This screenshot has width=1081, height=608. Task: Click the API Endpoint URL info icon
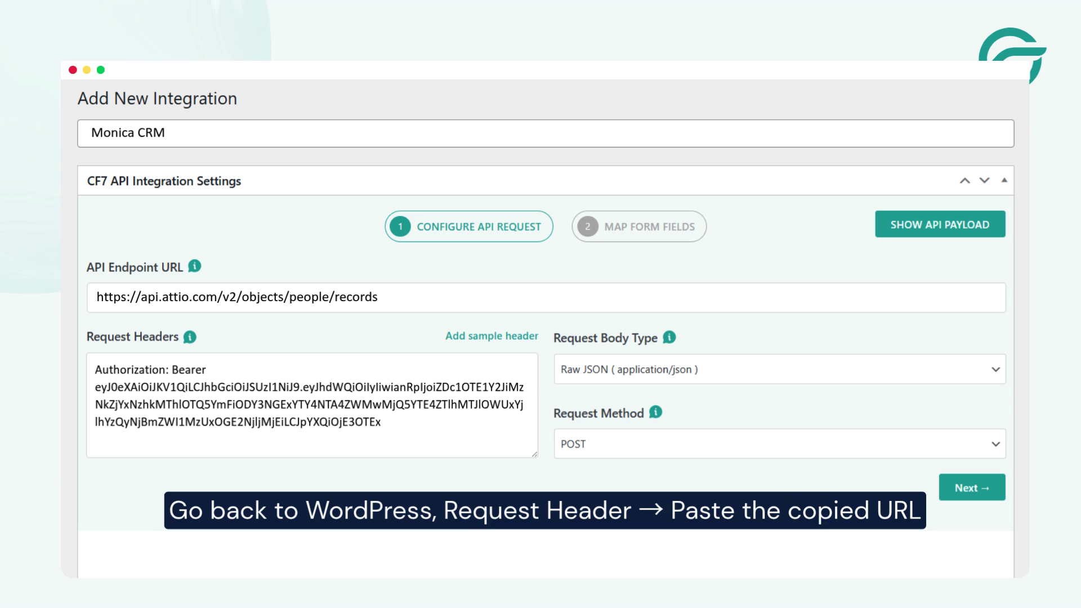point(194,266)
